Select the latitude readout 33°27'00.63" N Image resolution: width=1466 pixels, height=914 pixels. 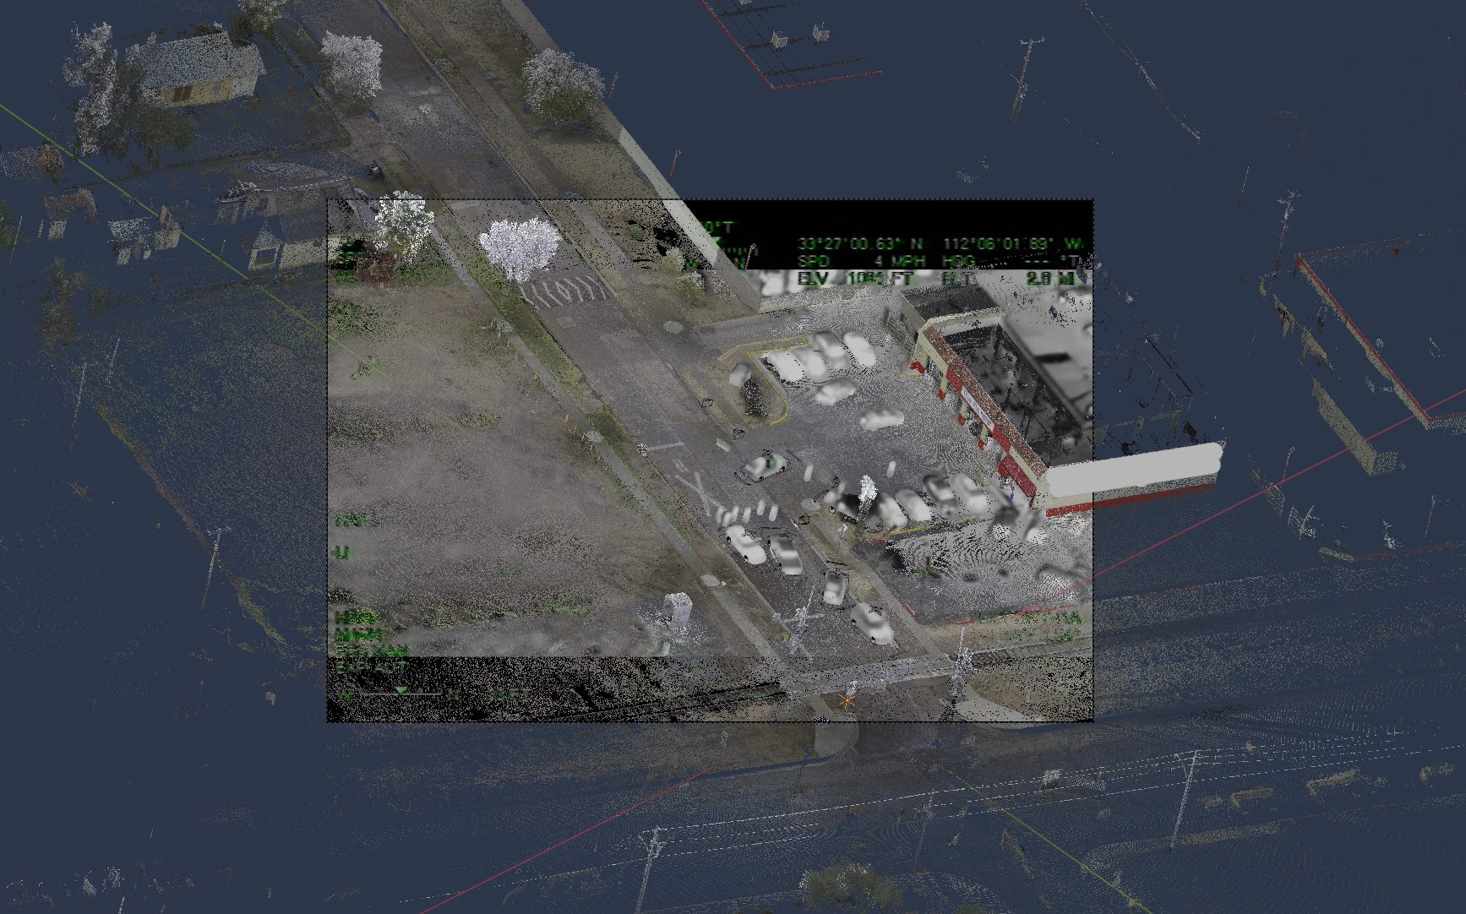pos(859,244)
